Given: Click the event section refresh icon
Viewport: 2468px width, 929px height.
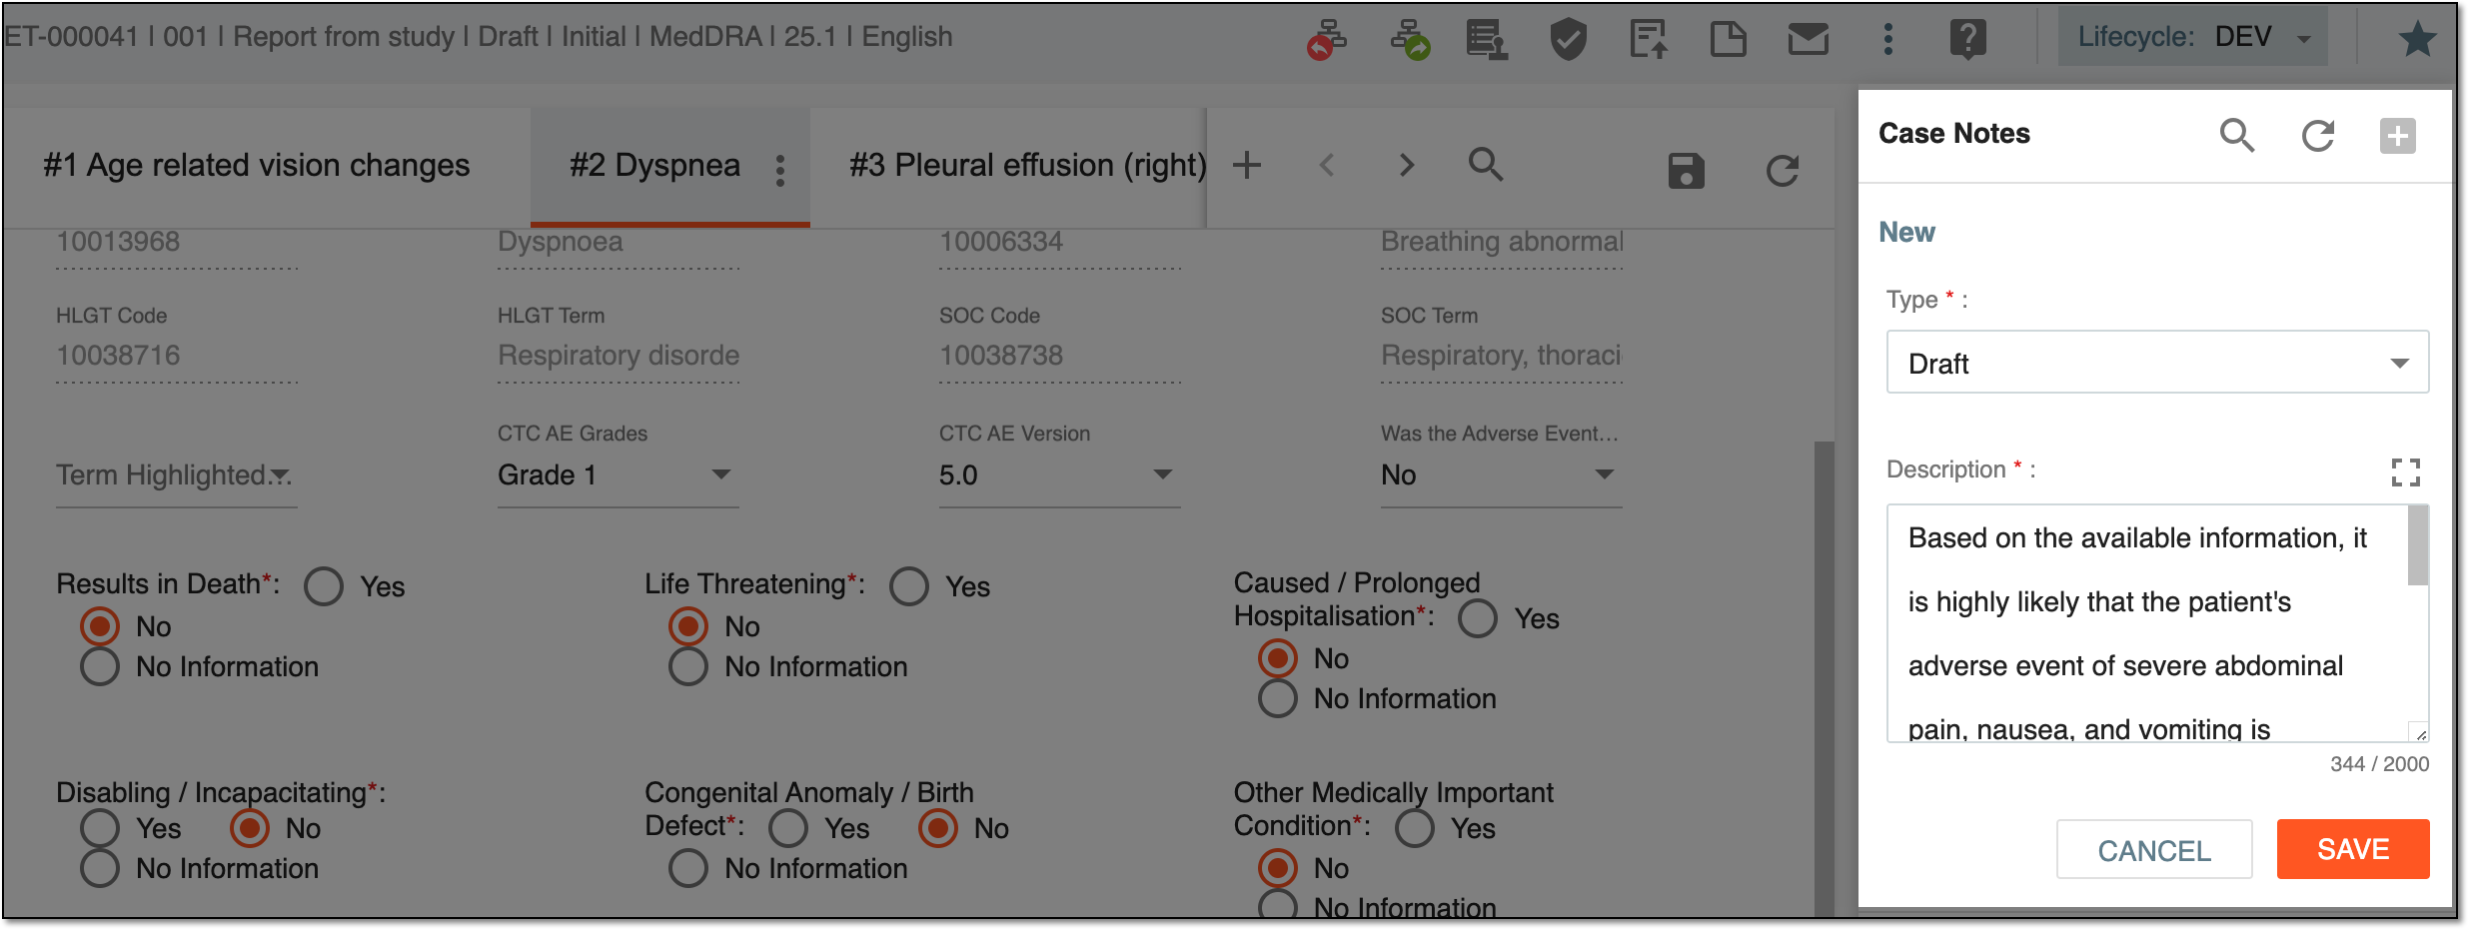Looking at the screenshot, I should coord(1782,171).
